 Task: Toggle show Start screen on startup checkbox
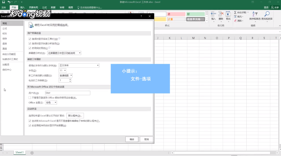(30, 126)
